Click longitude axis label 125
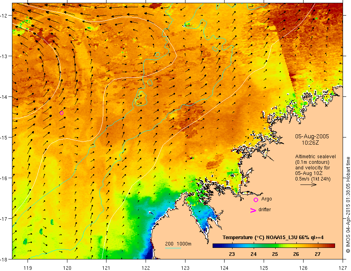 point(264,268)
